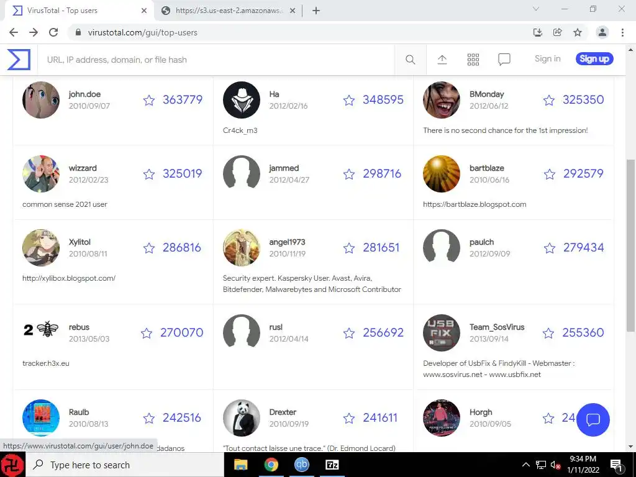The image size is (636, 477).
Task: Click the muted volume tray icon
Action: 555,465
